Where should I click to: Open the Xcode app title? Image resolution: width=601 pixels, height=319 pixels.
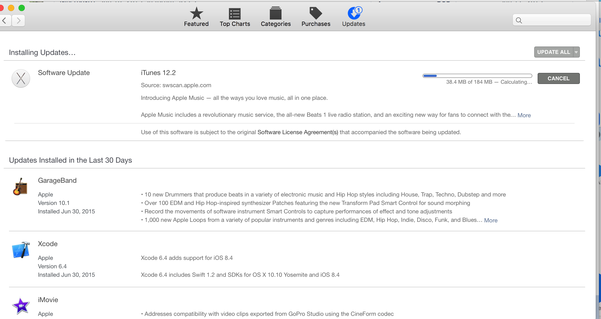click(48, 244)
